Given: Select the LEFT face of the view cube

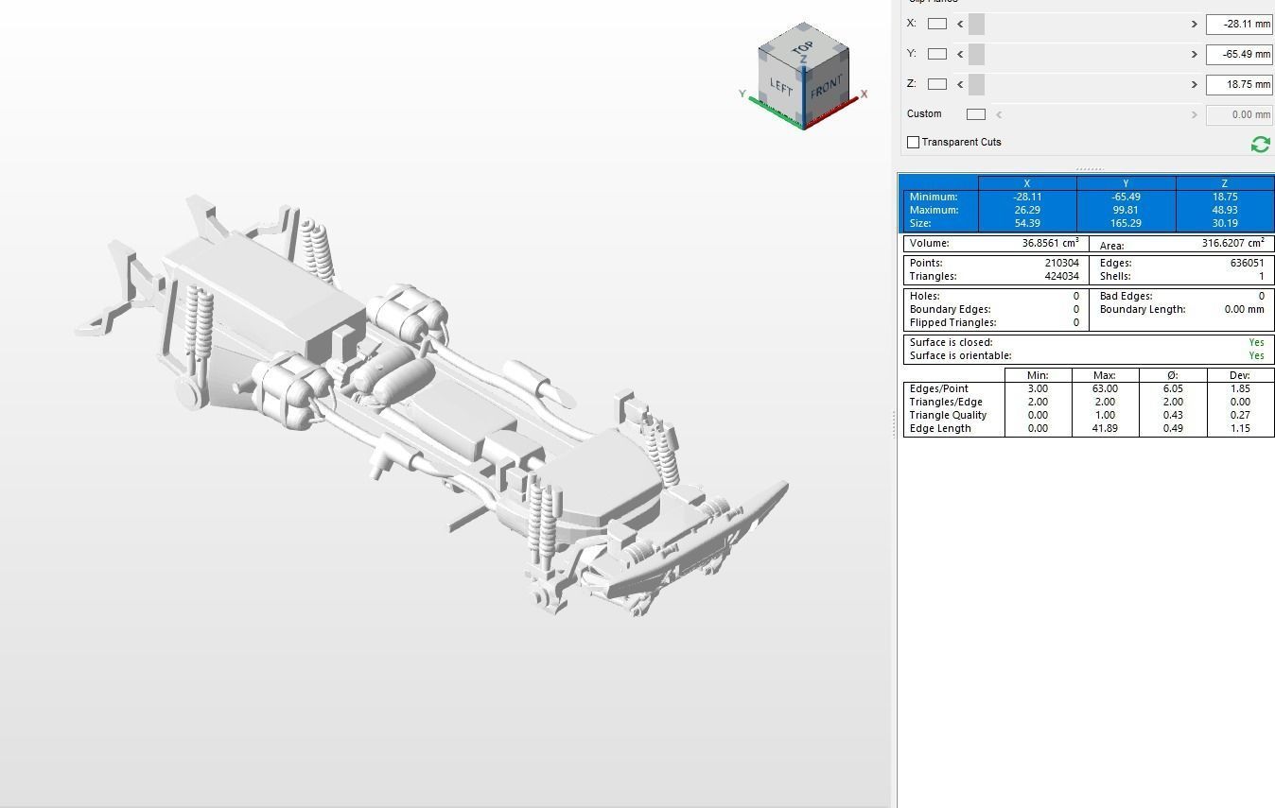Looking at the screenshot, I should click(x=780, y=86).
